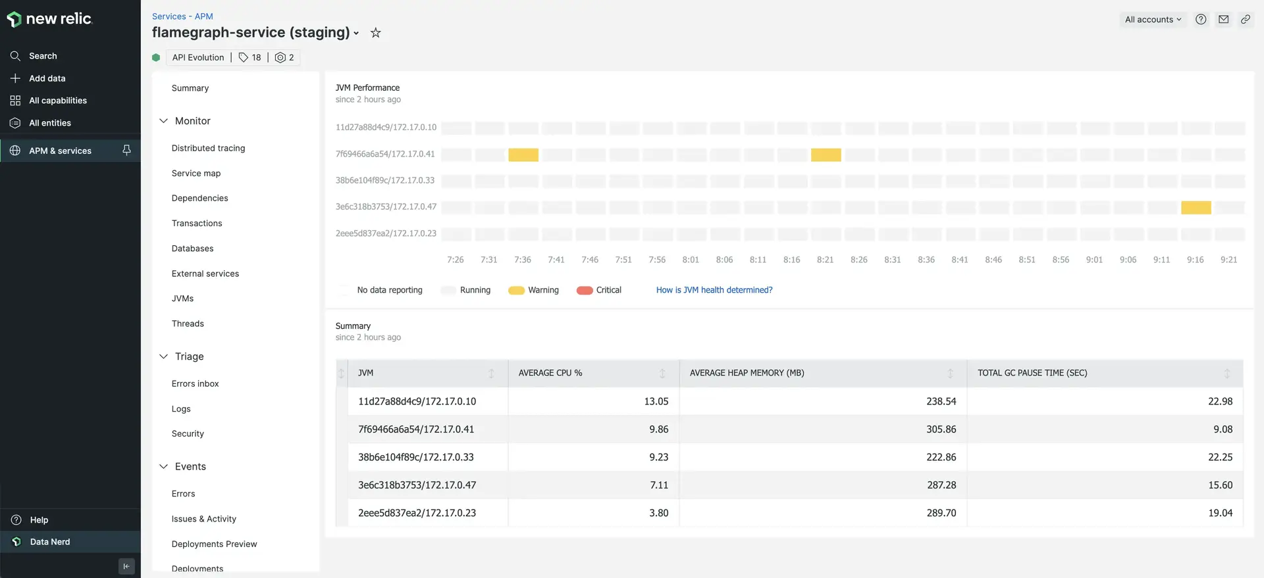
Task: Open Errors under Events
Action: click(x=183, y=494)
